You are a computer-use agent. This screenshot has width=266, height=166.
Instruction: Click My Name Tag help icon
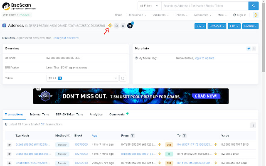(136, 58)
